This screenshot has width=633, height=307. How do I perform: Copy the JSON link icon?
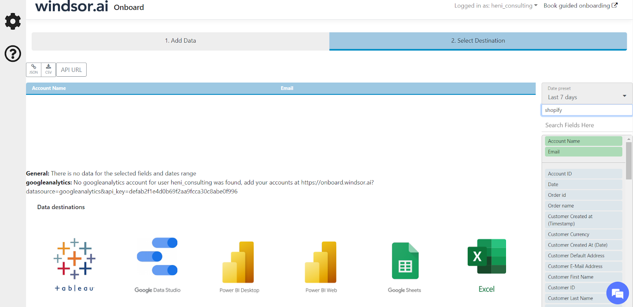(x=34, y=70)
